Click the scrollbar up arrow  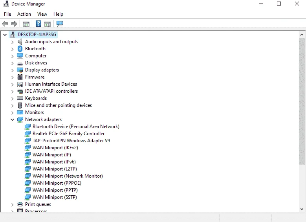point(302,35)
